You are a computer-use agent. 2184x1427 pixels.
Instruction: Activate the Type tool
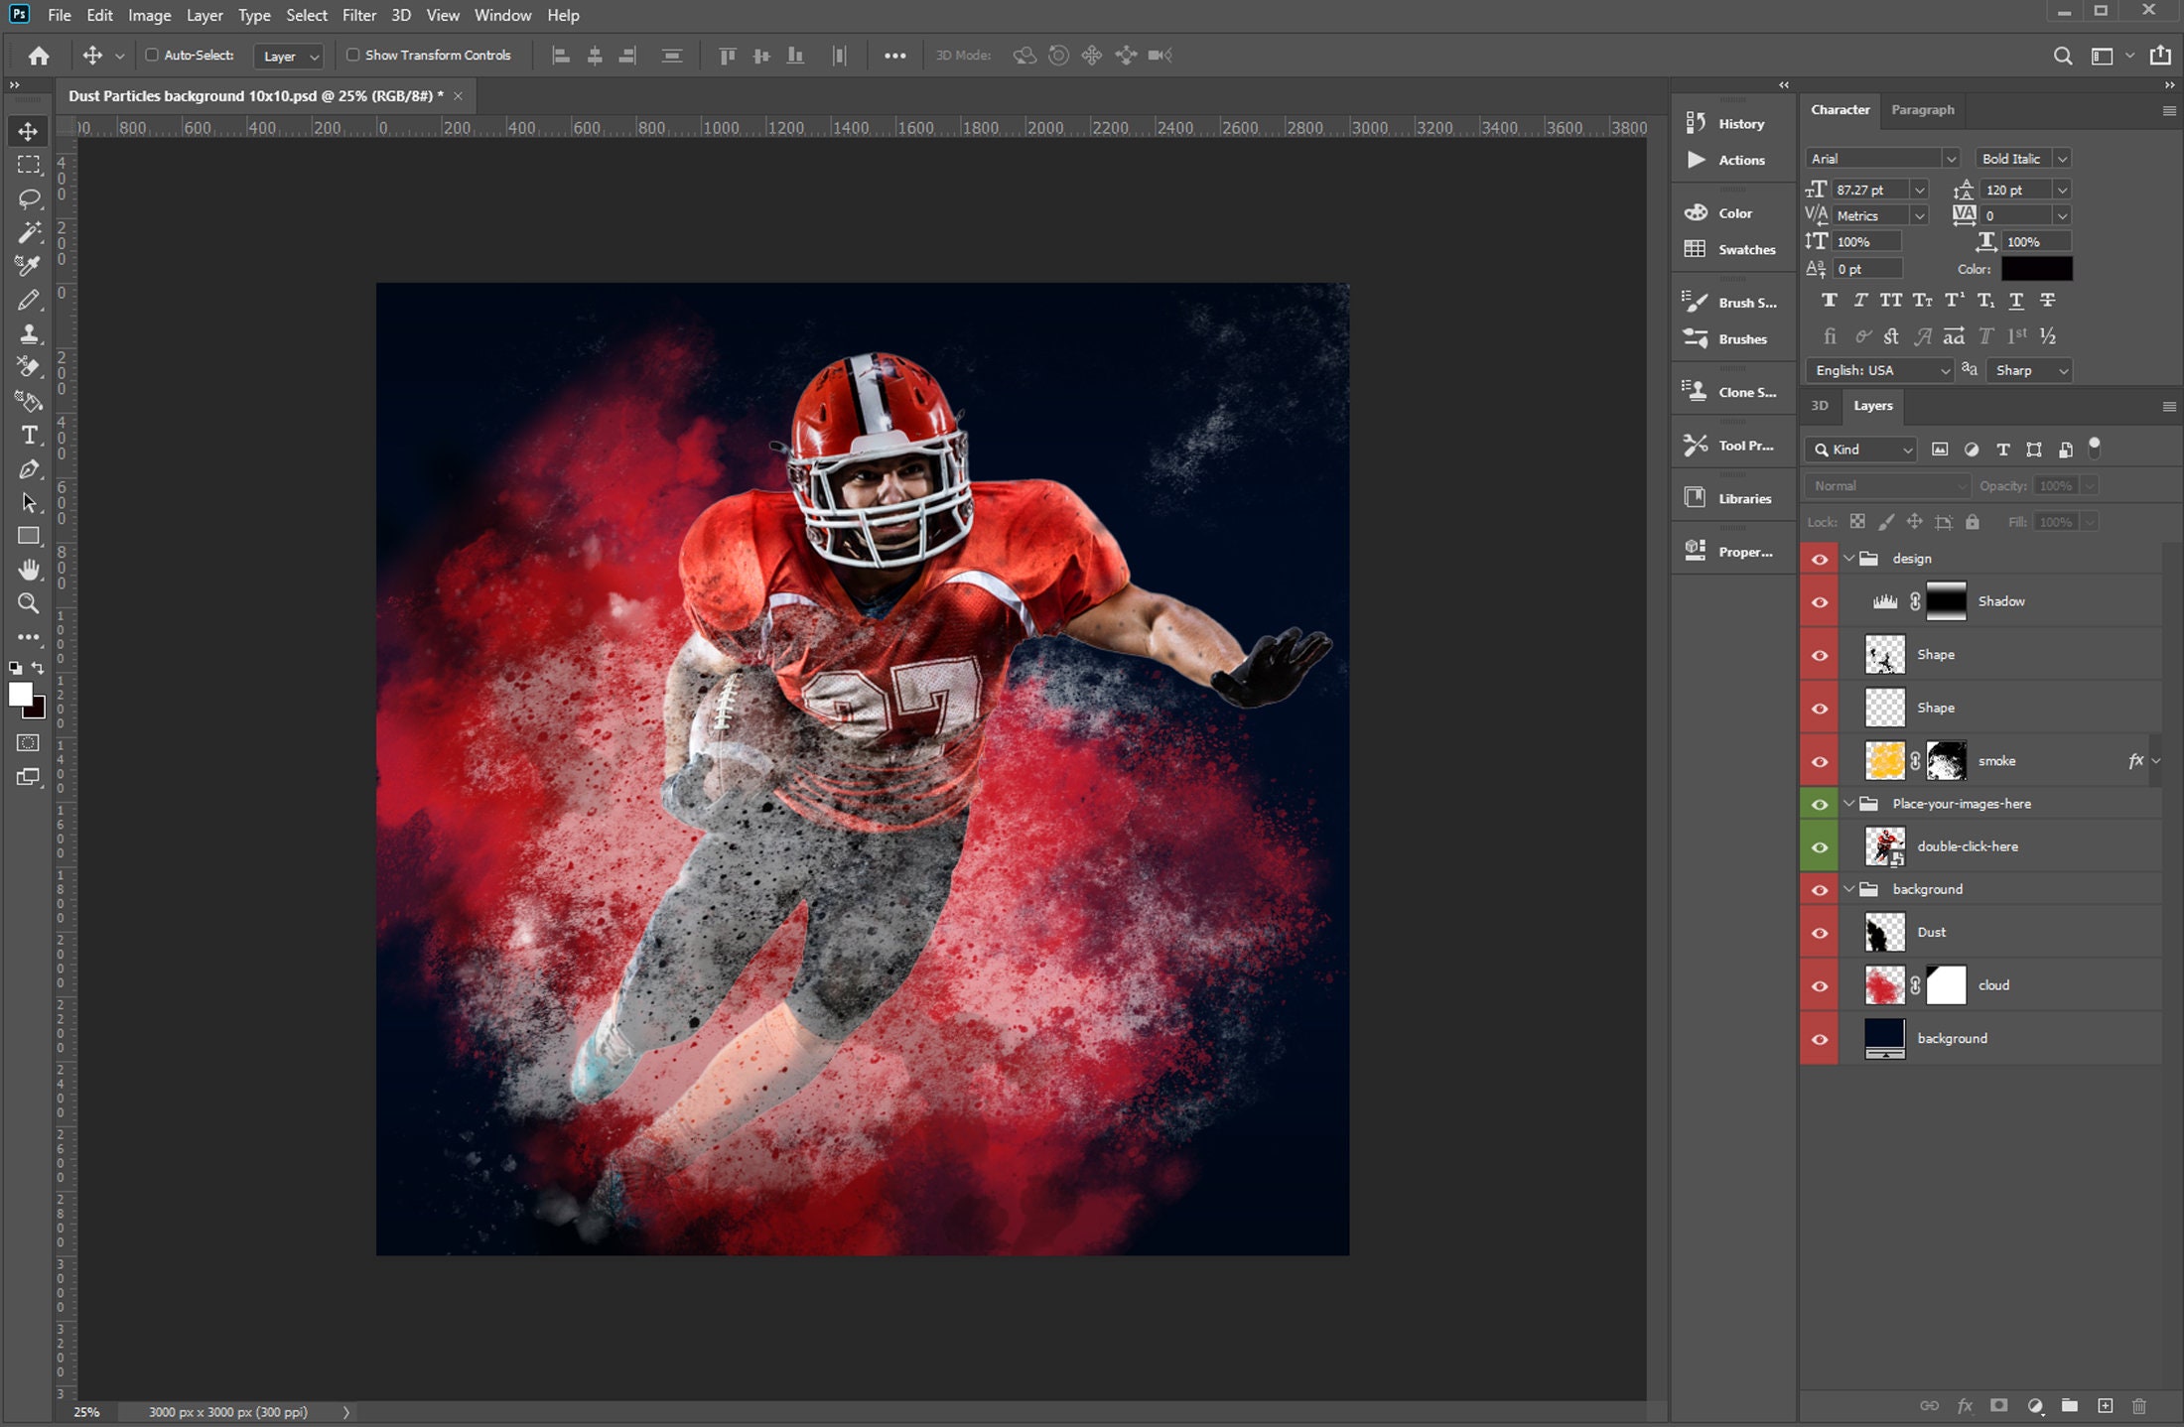pyautogui.click(x=29, y=436)
